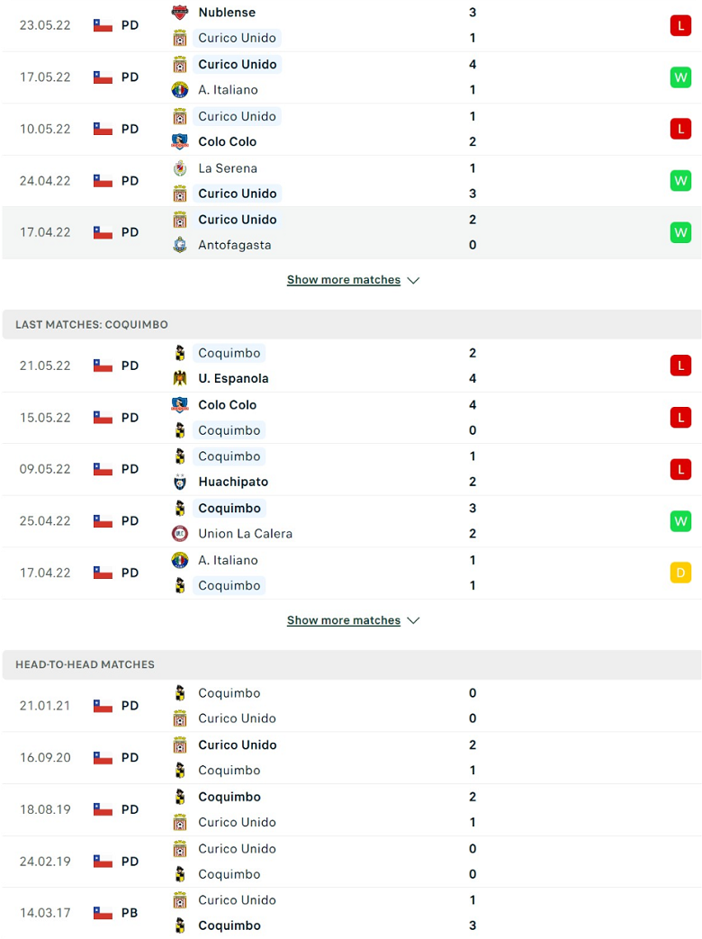The height and width of the screenshot is (939, 702).
Task: Select the Head-to-Head Matches section header
Action: (x=351, y=664)
